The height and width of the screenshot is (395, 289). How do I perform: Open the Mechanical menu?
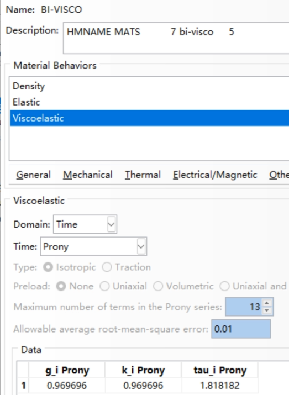point(88,175)
